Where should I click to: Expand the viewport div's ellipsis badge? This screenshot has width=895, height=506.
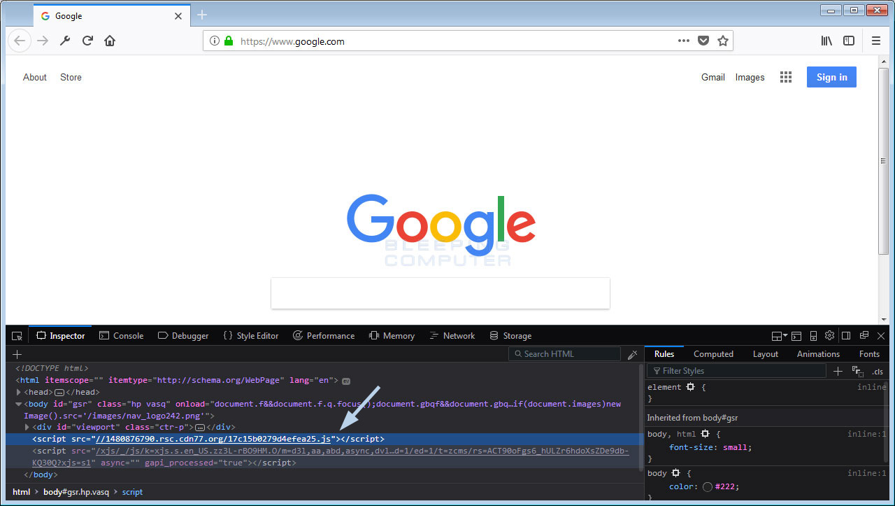click(x=200, y=427)
